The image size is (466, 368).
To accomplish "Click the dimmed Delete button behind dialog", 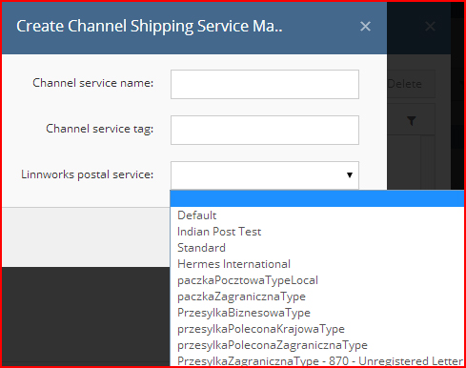I will point(411,84).
